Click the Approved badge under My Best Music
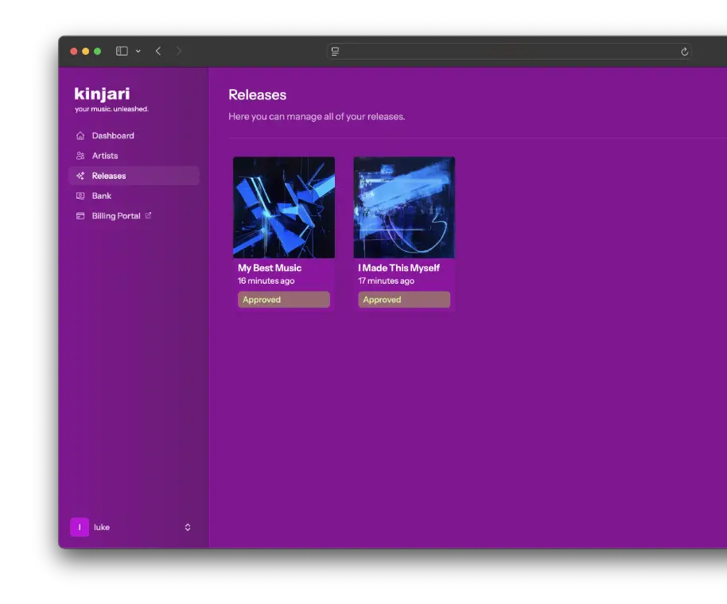Viewport: 727px width, 604px height. pos(283,300)
